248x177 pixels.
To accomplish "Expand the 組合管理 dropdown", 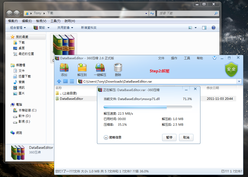I will [18, 28].
